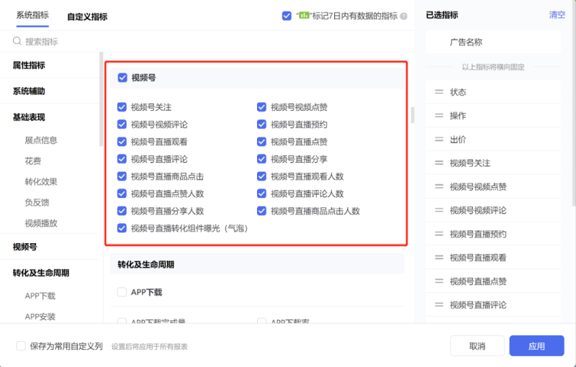Click drag handle beside 视频号直播评论 in selected list
This screenshot has height=367, width=576.
(x=439, y=304)
